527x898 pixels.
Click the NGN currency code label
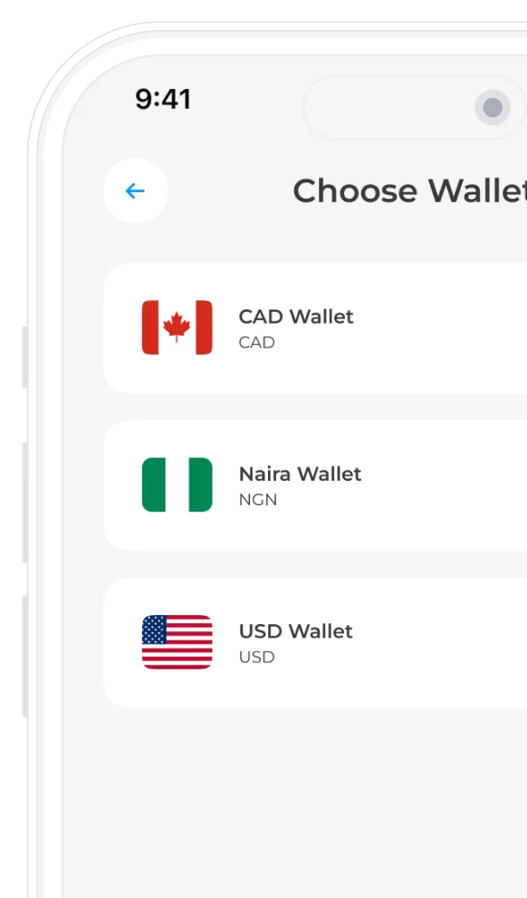click(258, 500)
